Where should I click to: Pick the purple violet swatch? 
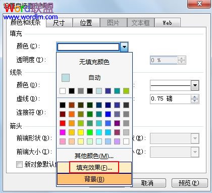click(117, 123)
